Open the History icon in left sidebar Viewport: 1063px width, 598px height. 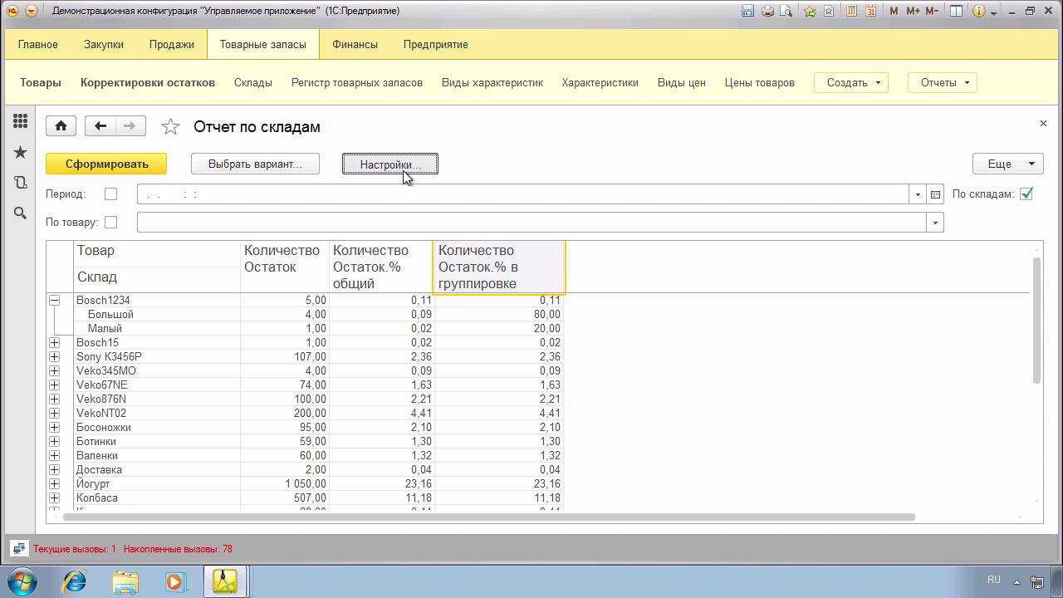pos(20,183)
